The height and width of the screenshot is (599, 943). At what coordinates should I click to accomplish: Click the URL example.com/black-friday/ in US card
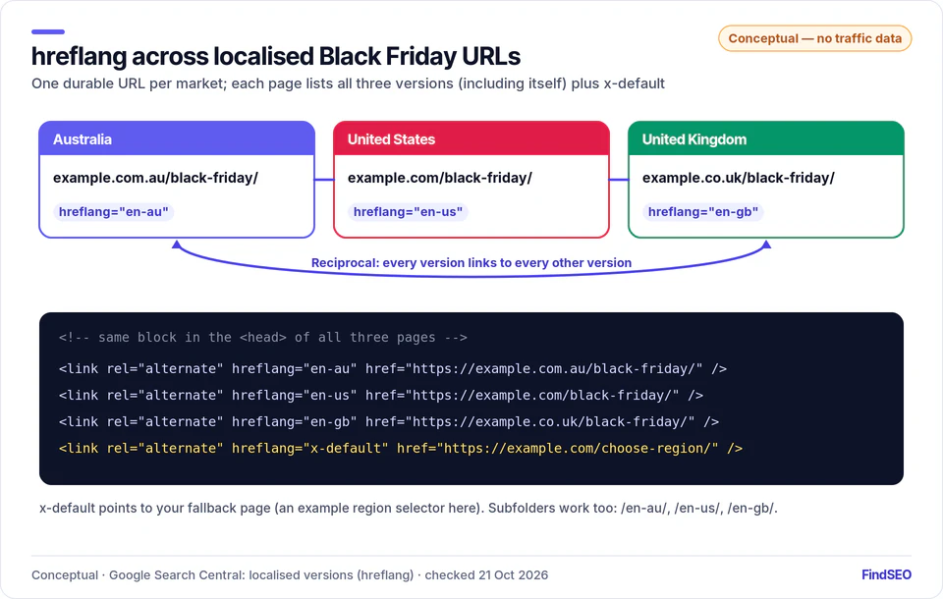point(440,178)
